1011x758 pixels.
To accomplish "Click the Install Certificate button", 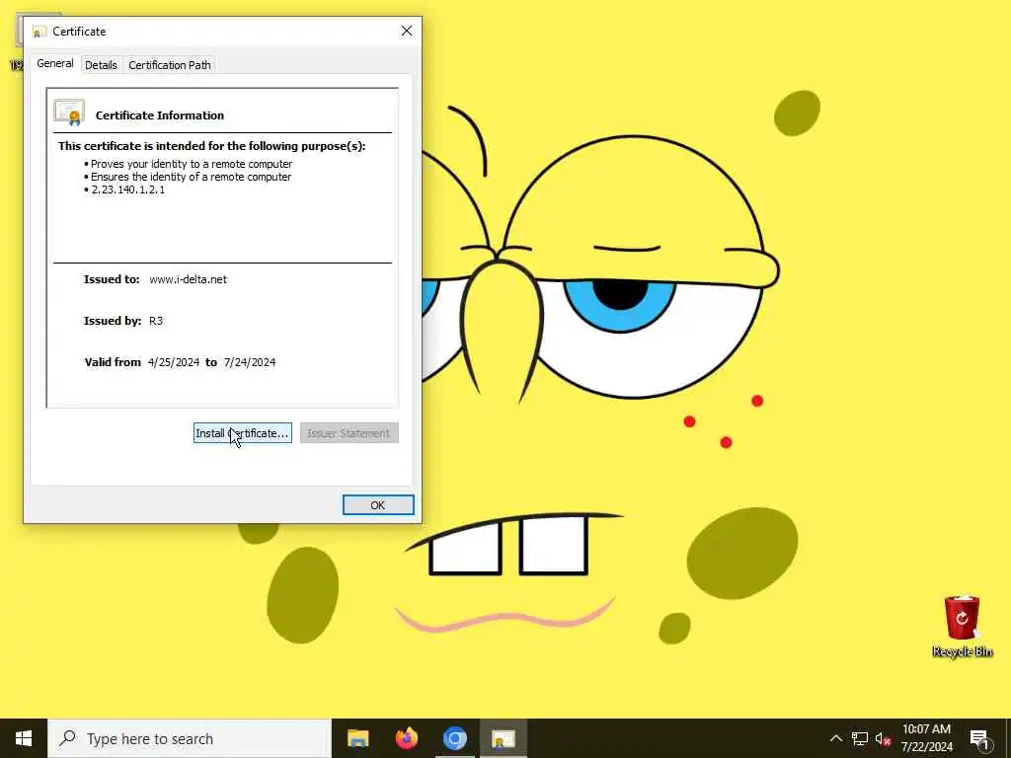I will (x=243, y=433).
